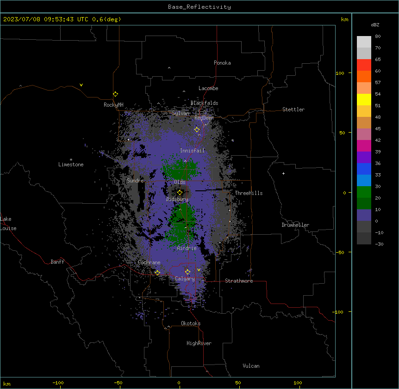
Task: Click the -30 value on dBZ scale
Action: [x=379, y=244]
